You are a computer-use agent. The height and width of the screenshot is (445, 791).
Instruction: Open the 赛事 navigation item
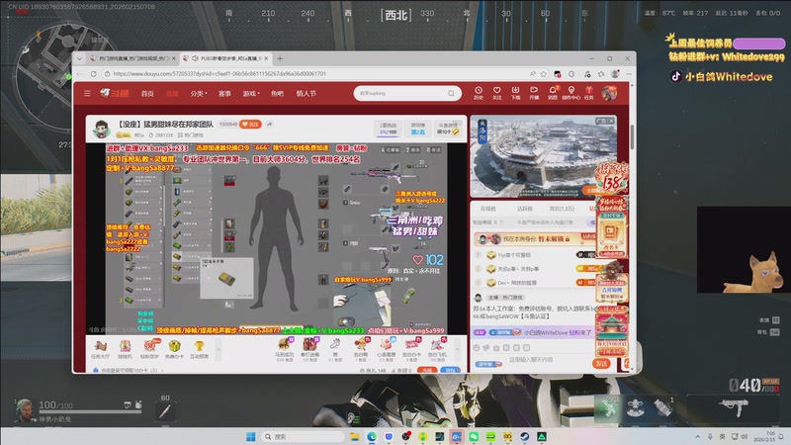click(x=224, y=93)
